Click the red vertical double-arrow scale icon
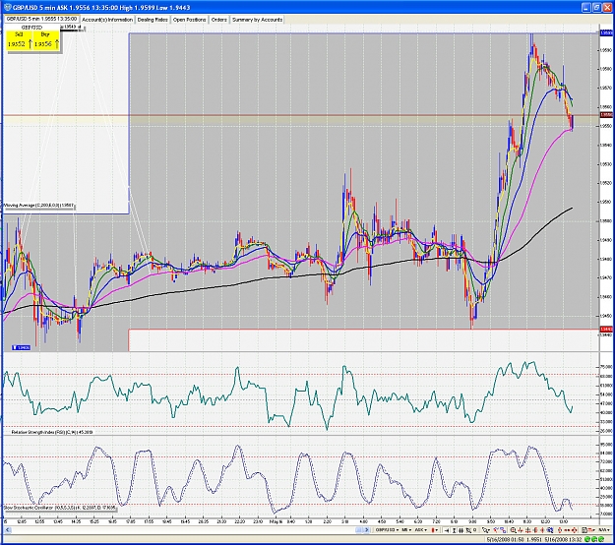Image resolution: width=615 pixels, height=545 pixels. (560, 530)
